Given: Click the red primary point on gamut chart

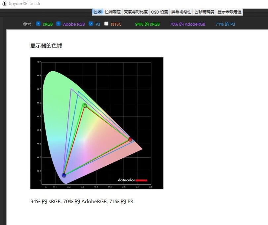Looking at the screenshot, I should tap(130, 139).
